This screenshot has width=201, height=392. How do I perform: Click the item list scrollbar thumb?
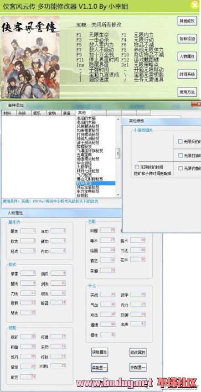point(118,153)
